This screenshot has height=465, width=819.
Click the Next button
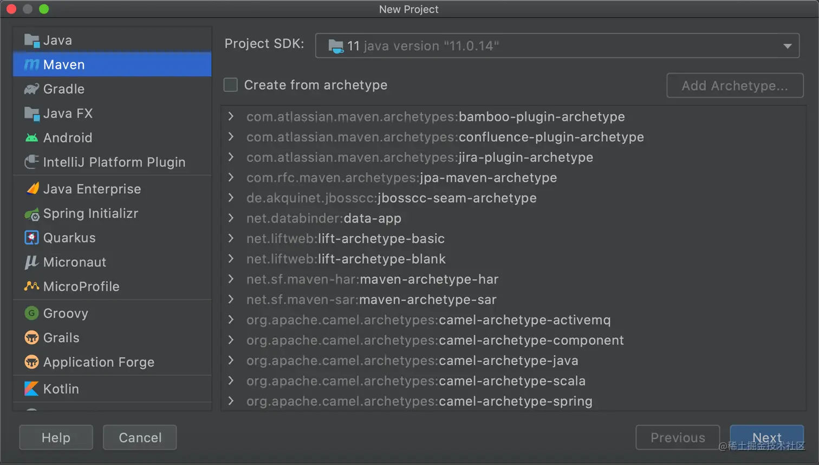tap(766, 437)
